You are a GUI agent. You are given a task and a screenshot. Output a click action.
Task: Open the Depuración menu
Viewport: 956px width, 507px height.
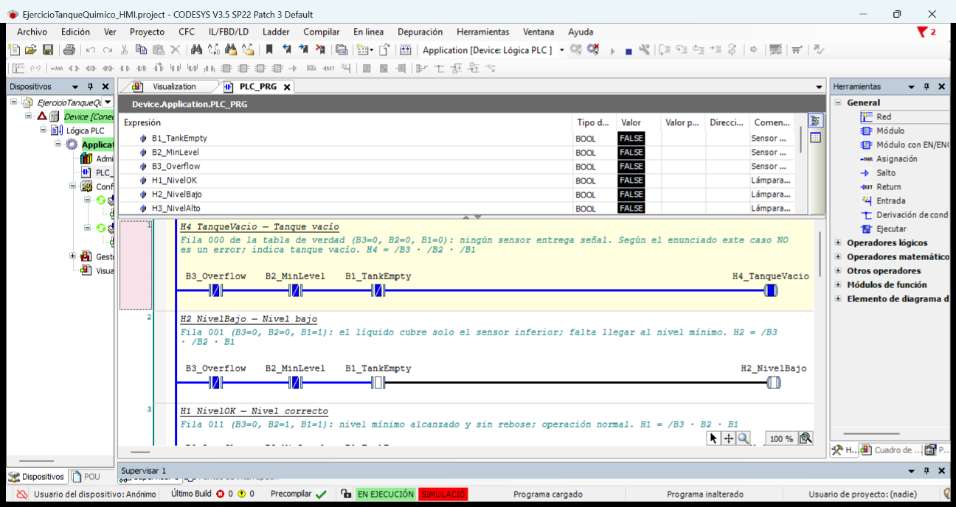coord(420,32)
